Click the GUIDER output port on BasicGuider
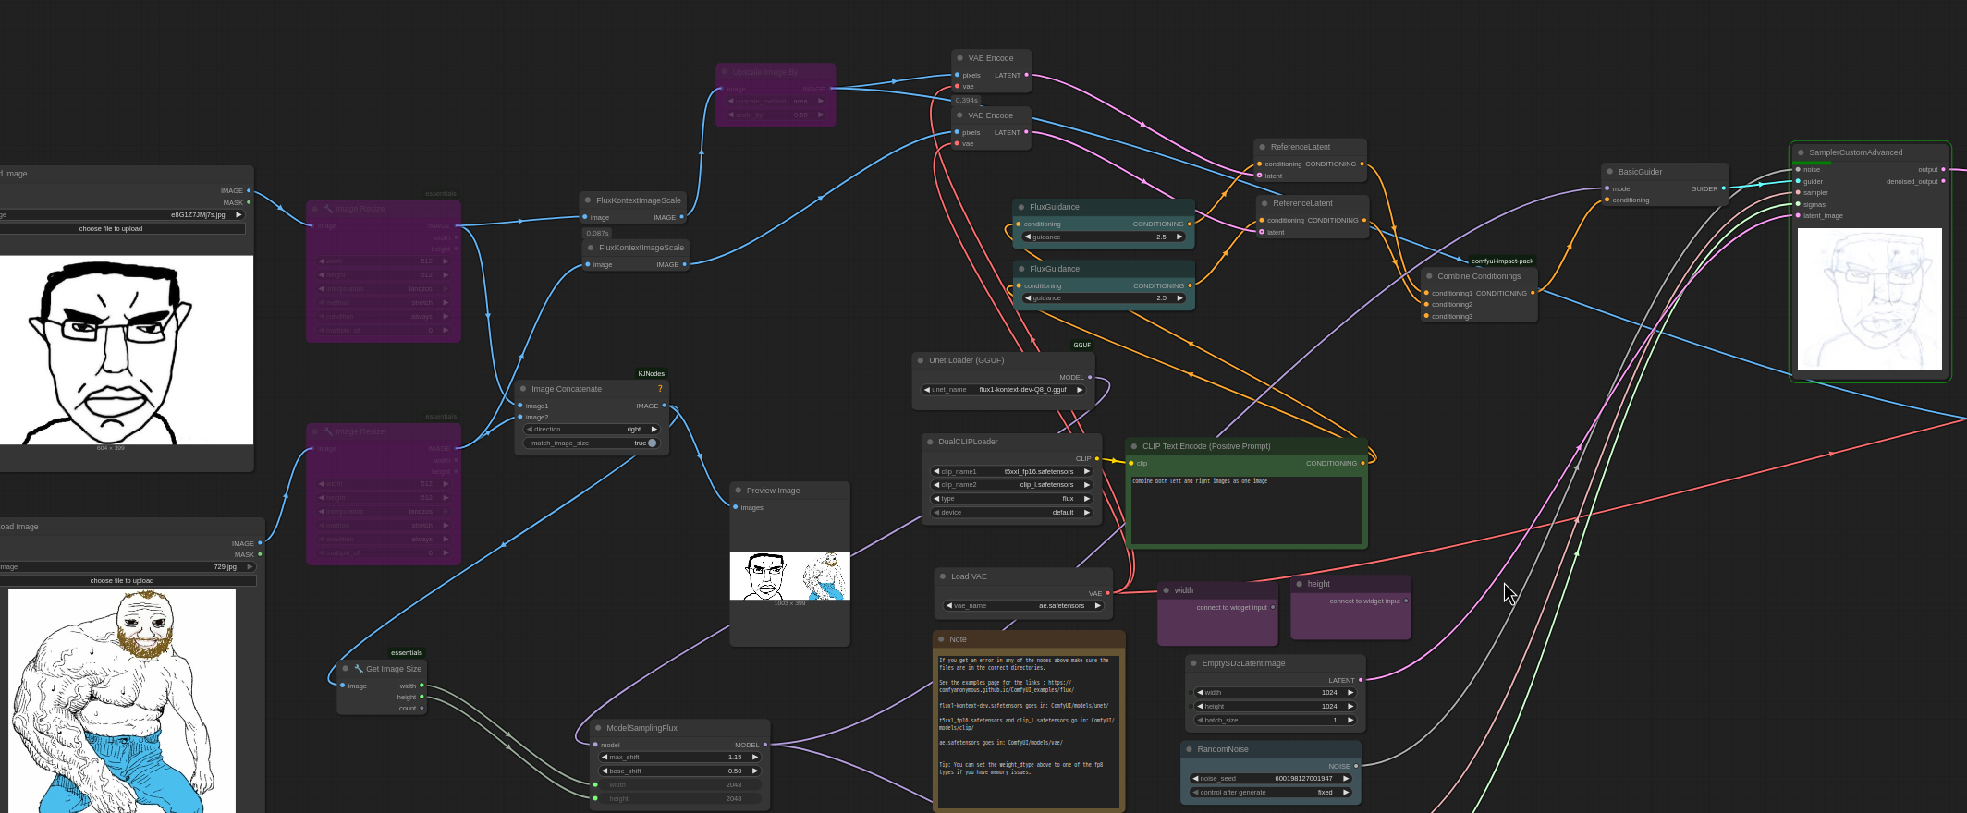1967x813 pixels. [1723, 188]
